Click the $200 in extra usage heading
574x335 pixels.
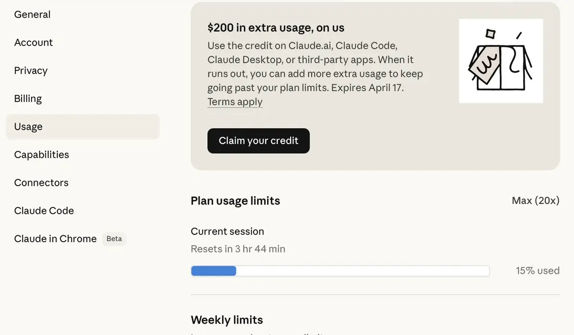pyautogui.click(x=276, y=28)
